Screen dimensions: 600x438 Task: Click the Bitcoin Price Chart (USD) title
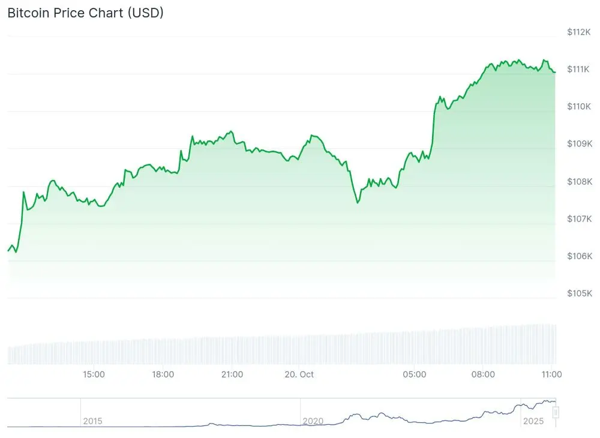pyautogui.click(x=85, y=13)
